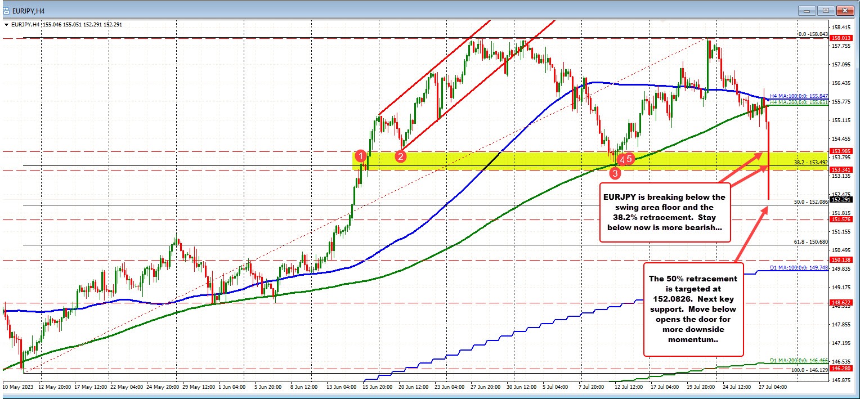This screenshot has height=399, width=860.
Task: Select marker 5 near the swing area floor
Action: click(629, 159)
